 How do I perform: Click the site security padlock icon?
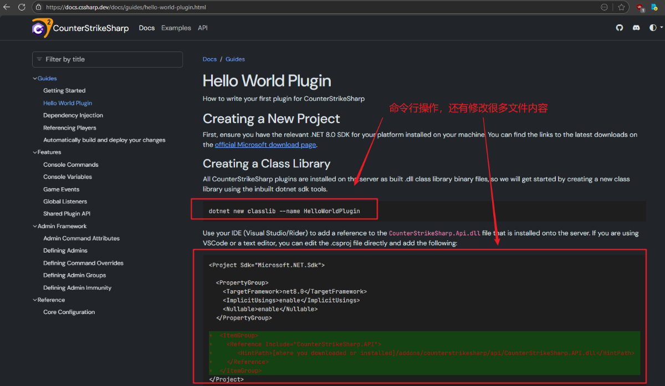[x=39, y=7]
